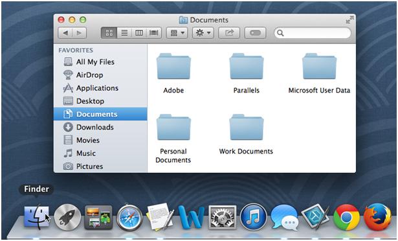Switch to list view in Finder toolbar
Image resolution: width=398 pixels, height=241 pixels.
pos(124,33)
